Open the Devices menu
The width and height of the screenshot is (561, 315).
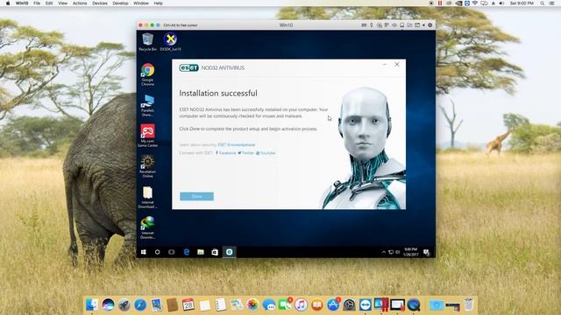[x=100, y=3]
